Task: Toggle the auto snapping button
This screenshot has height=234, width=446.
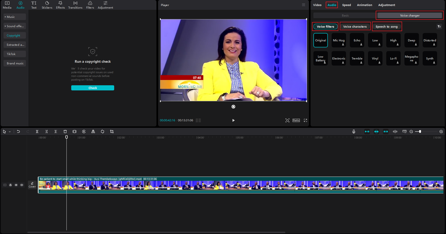Action: tap(376, 132)
